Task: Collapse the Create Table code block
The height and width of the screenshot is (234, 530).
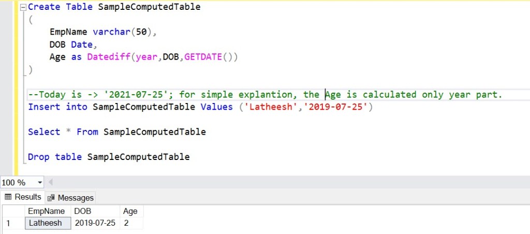Action: click(x=23, y=7)
